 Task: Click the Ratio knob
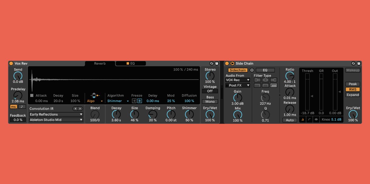[x=290, y=76]
